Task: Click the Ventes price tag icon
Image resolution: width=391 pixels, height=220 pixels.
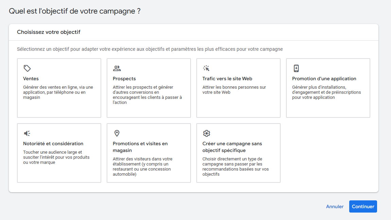Action: [x=27, y=68]
